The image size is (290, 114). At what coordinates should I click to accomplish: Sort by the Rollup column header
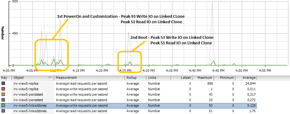coord(135,78)
